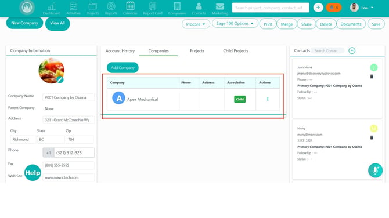Delete contact Mony with trash icon
389x218 pixels.
click(372, 137)
